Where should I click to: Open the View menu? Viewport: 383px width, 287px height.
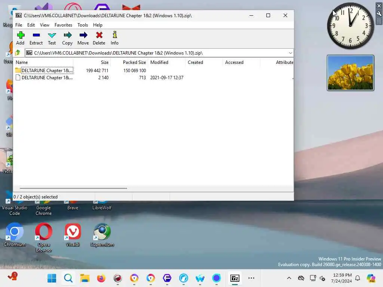coord(45,25)
